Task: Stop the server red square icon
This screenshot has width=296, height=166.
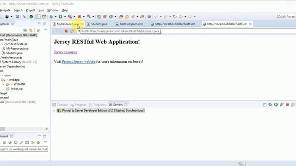Action: click(288, 105)
